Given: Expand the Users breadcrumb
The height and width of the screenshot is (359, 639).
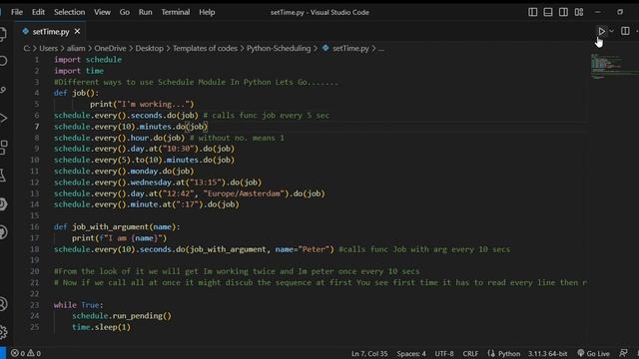Looking at the screenshot, I should coord(49,49).
